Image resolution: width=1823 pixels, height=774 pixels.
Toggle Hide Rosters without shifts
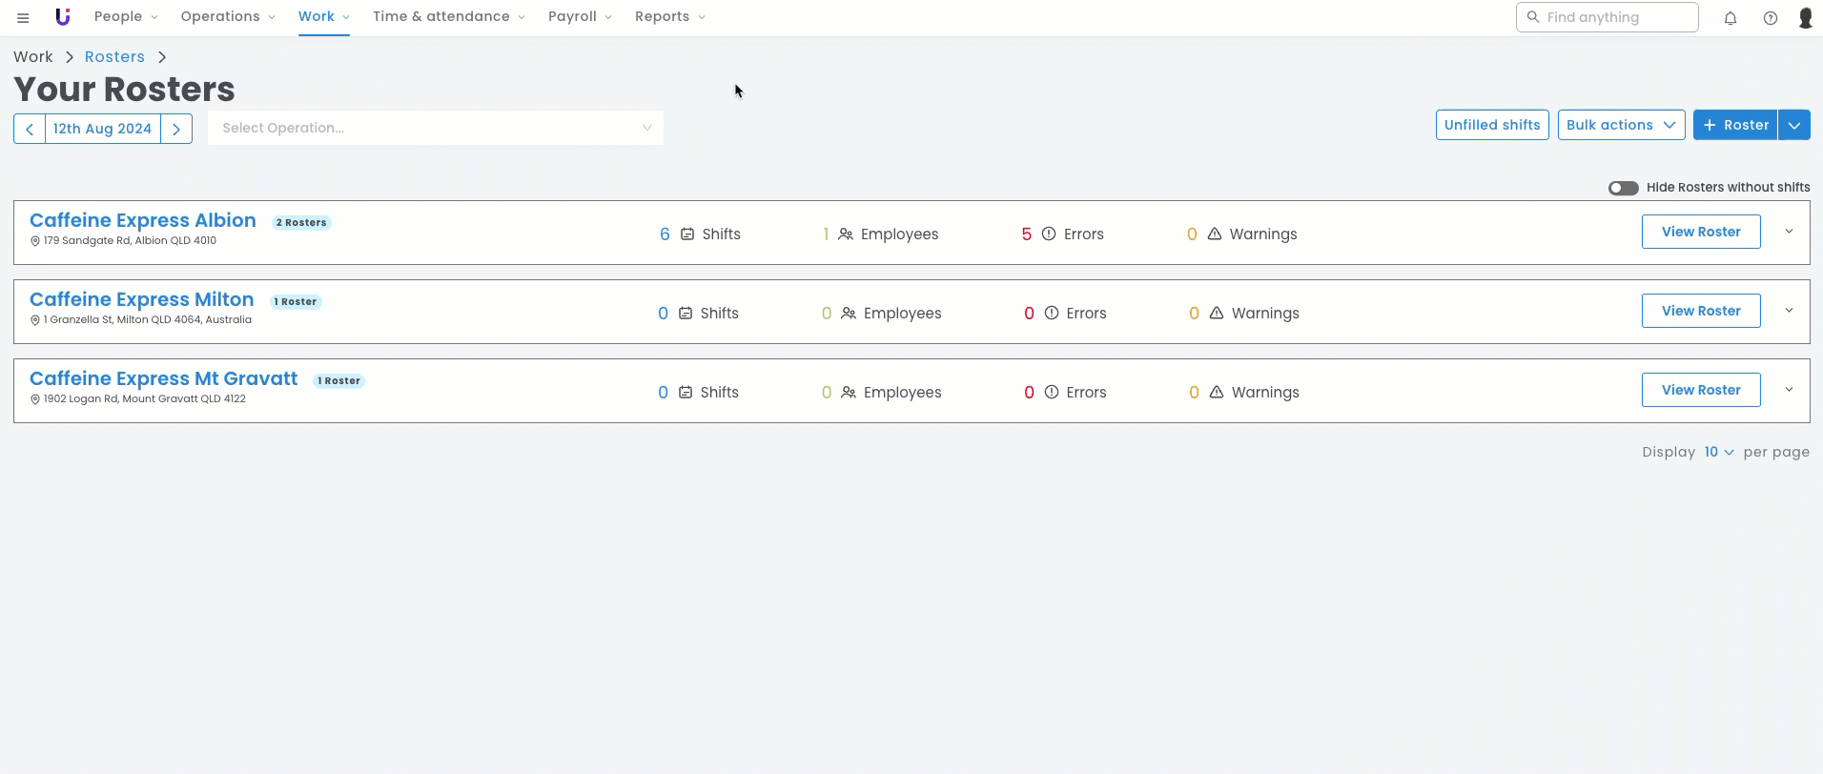click(1623, 188)
